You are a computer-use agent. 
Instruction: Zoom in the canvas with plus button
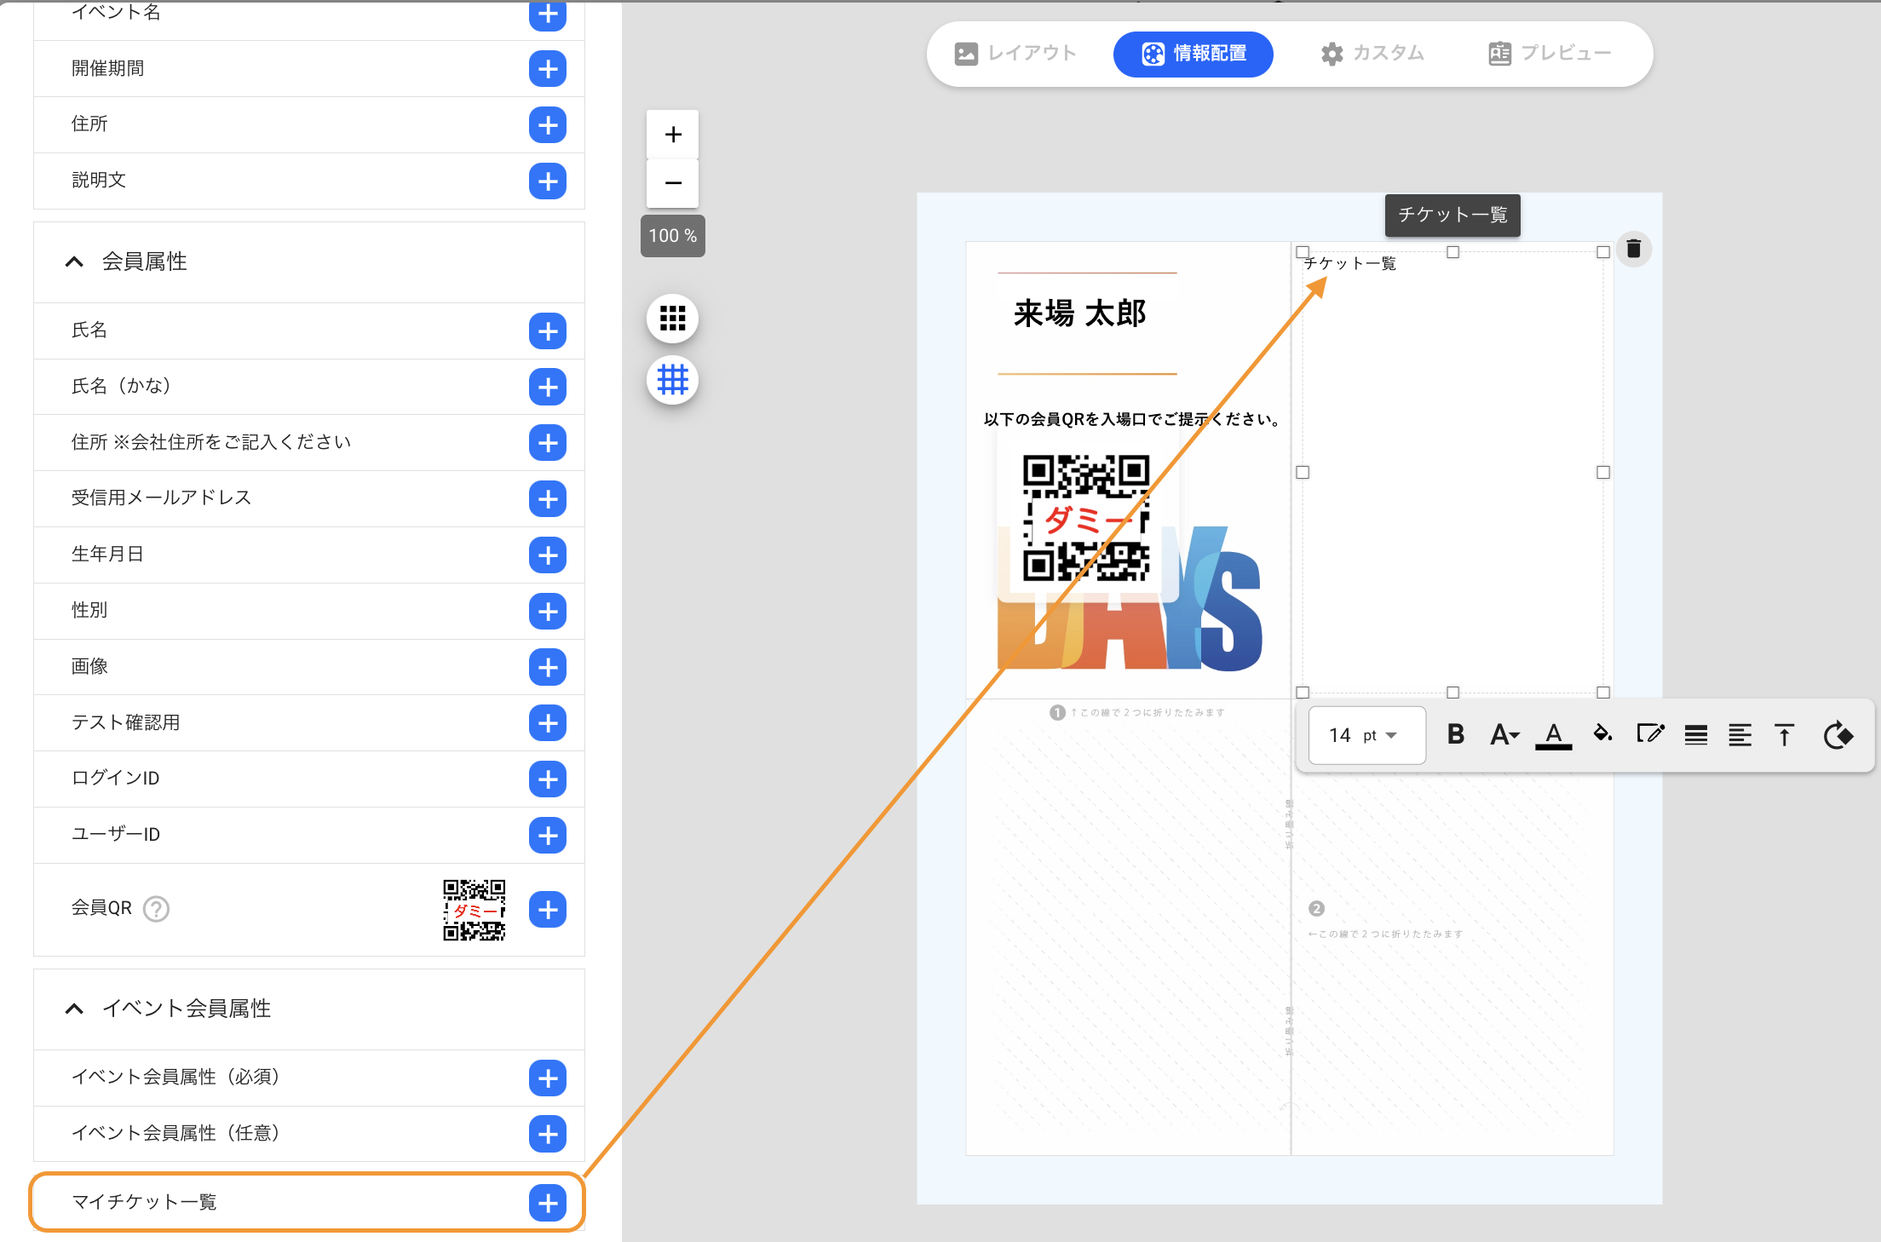[x=673, y=135]
